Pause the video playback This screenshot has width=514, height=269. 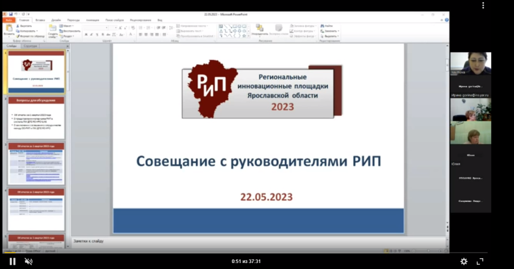(12, 261)
